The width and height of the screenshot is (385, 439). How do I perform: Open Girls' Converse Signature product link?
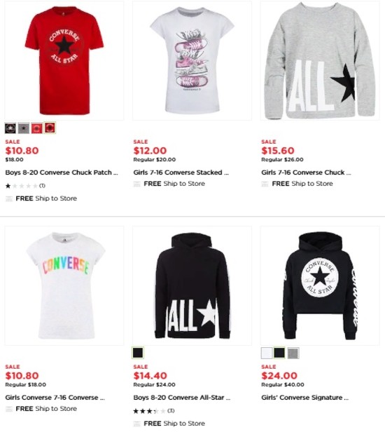[304, 398]
